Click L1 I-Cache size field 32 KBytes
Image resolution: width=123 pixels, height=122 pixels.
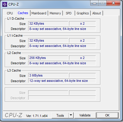(x=48, y=40)
